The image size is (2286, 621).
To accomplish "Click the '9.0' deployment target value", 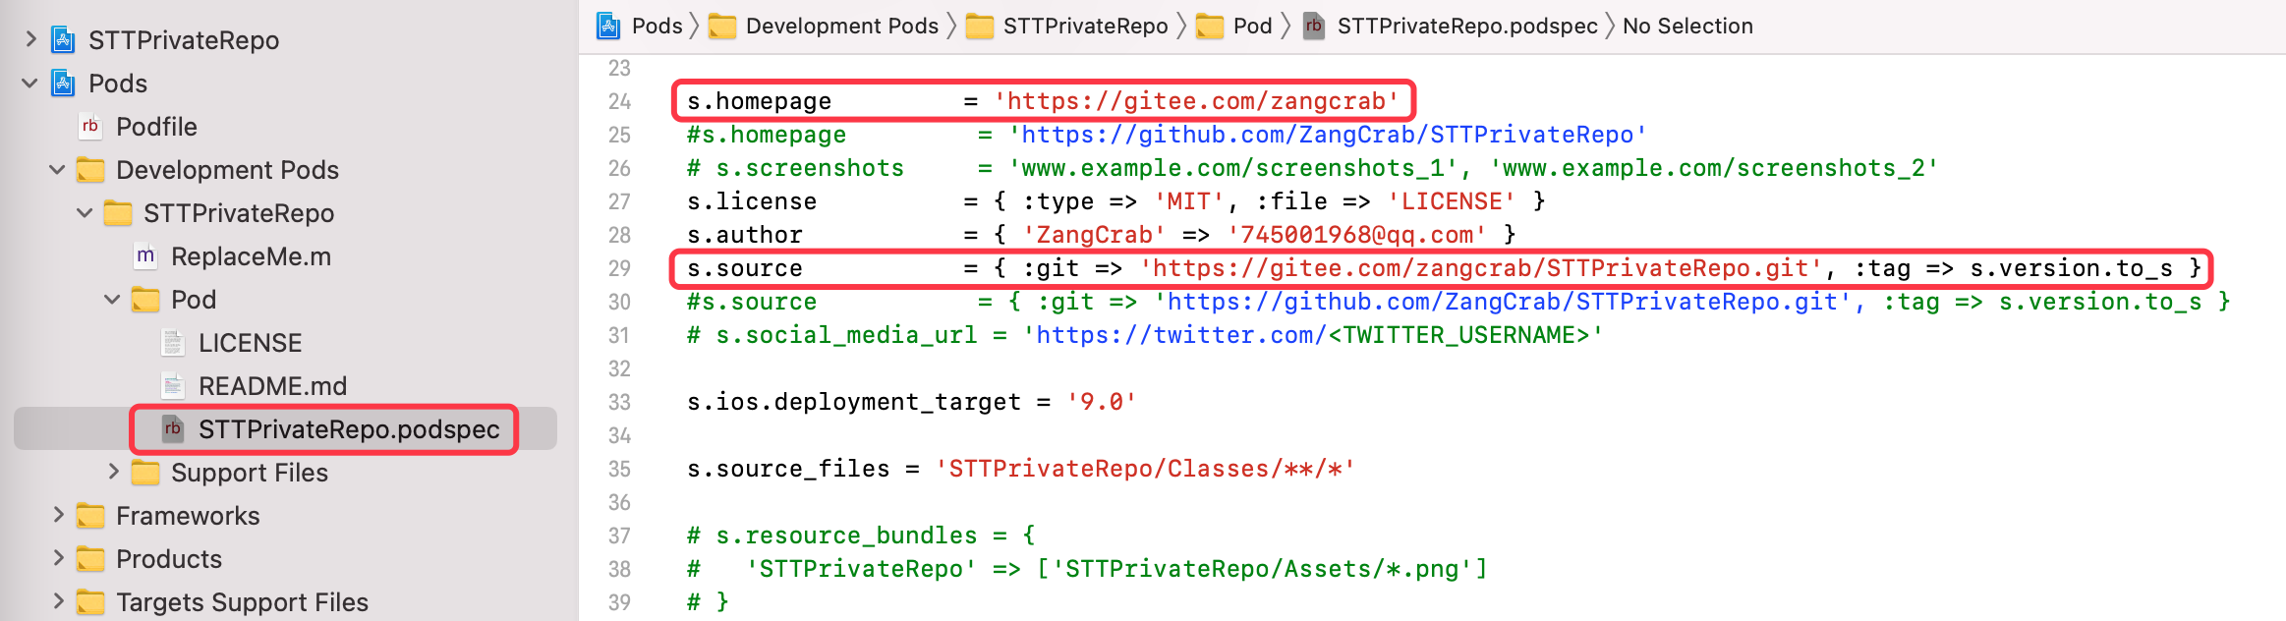I will 1102,402.
